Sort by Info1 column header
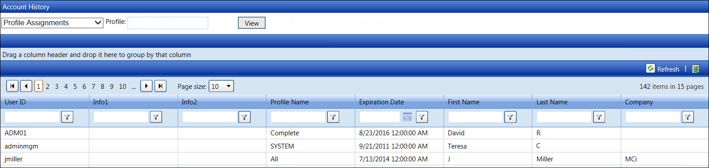 100,102
